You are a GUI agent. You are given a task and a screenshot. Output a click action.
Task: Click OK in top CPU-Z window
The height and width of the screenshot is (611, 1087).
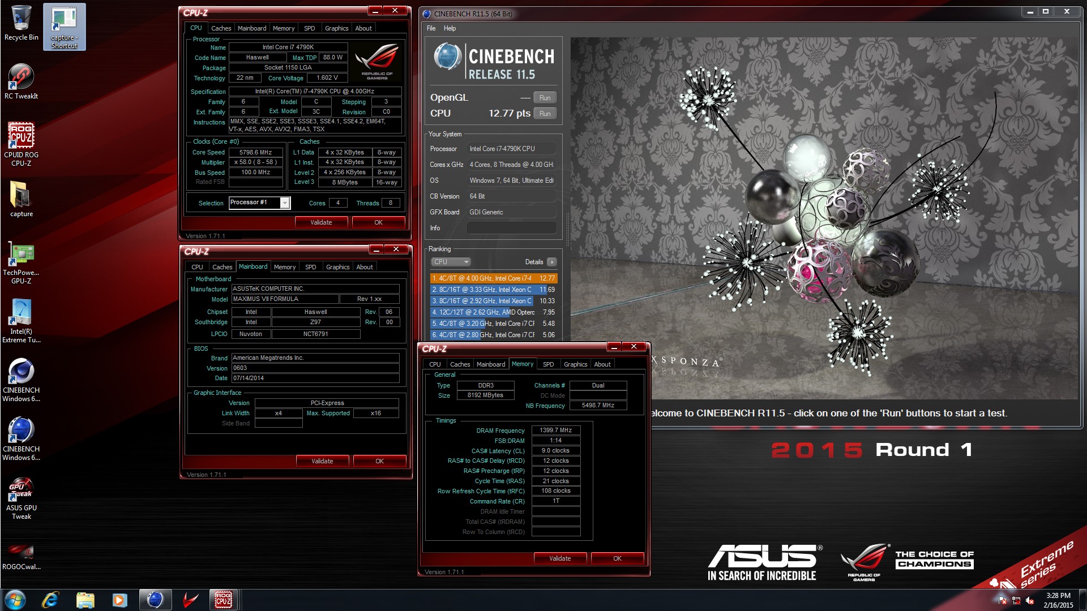click(378, 222)
